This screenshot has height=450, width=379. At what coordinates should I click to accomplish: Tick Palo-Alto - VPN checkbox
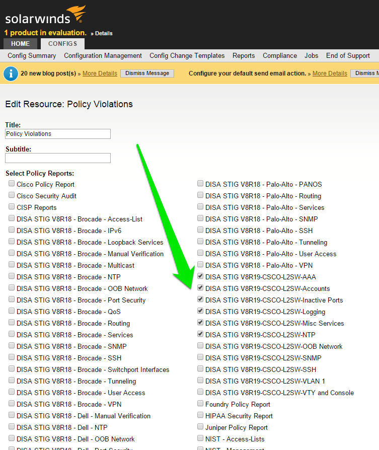pyautogui.click(x=200, y=265)
